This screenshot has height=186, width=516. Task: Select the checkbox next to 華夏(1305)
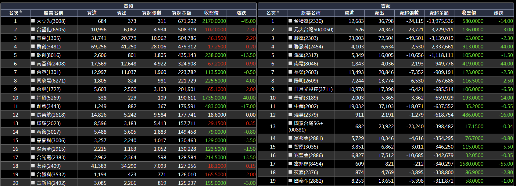[33, 38]
